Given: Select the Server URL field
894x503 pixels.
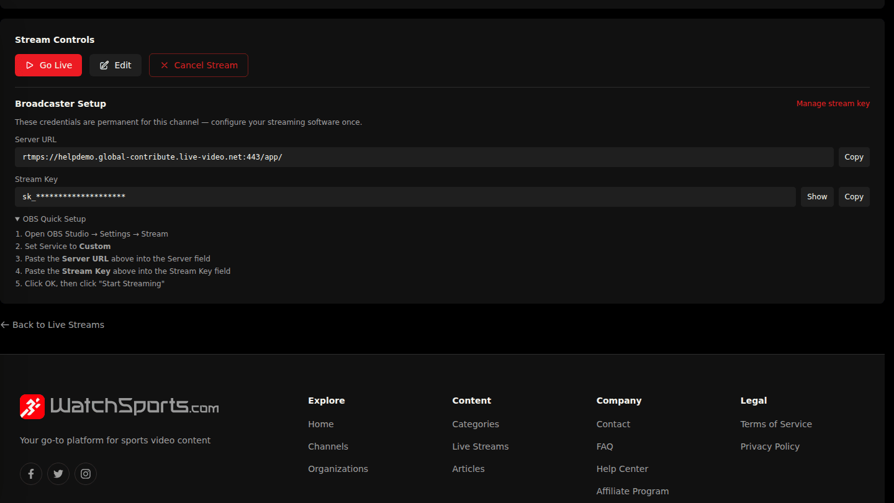Looking at the screenshot, I should [x=424, y=157].
